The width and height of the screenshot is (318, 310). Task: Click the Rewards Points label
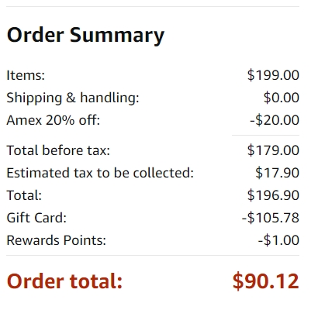click(57, 240)
